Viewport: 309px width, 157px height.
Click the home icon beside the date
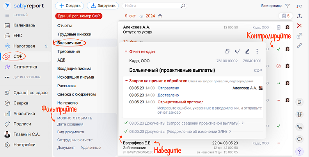(160, 16)
